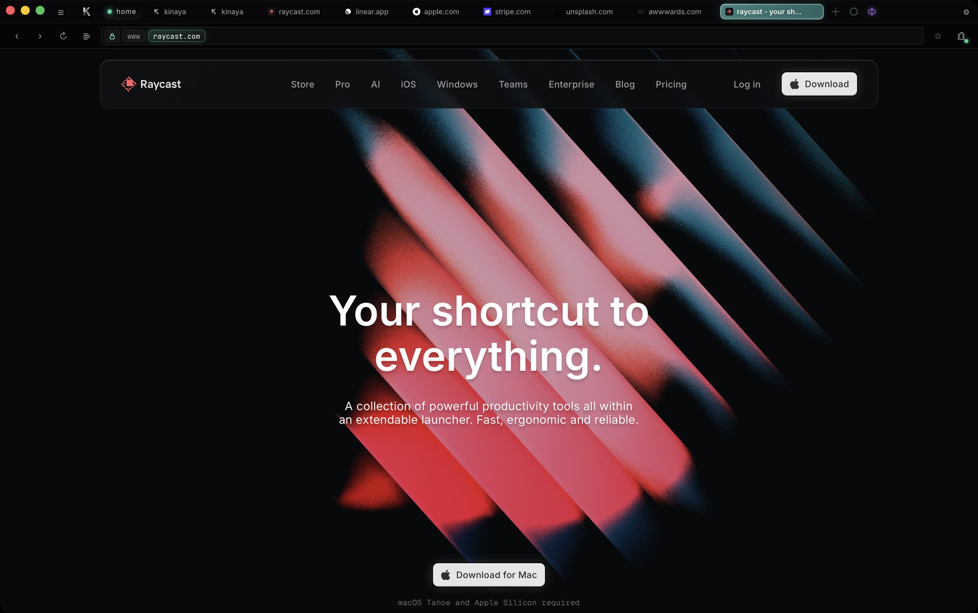Click the back navigation arrow
Viewport: 978px width, 613px height.
[17, 36]
